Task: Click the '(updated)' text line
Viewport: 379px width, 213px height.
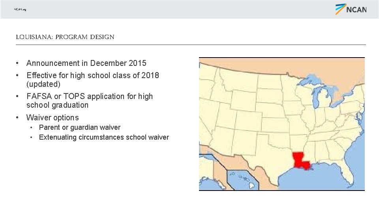Action: tap(43, 84)
